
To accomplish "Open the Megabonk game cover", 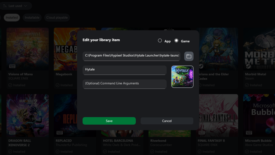I will (66, 49).
